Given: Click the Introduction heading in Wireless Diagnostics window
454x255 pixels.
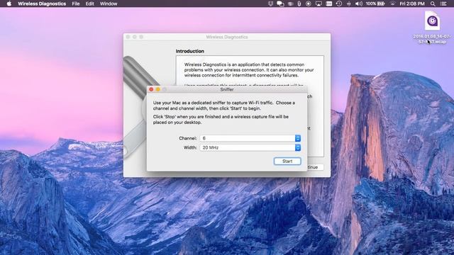Looking at the screenshot, I should pos(190,51).
